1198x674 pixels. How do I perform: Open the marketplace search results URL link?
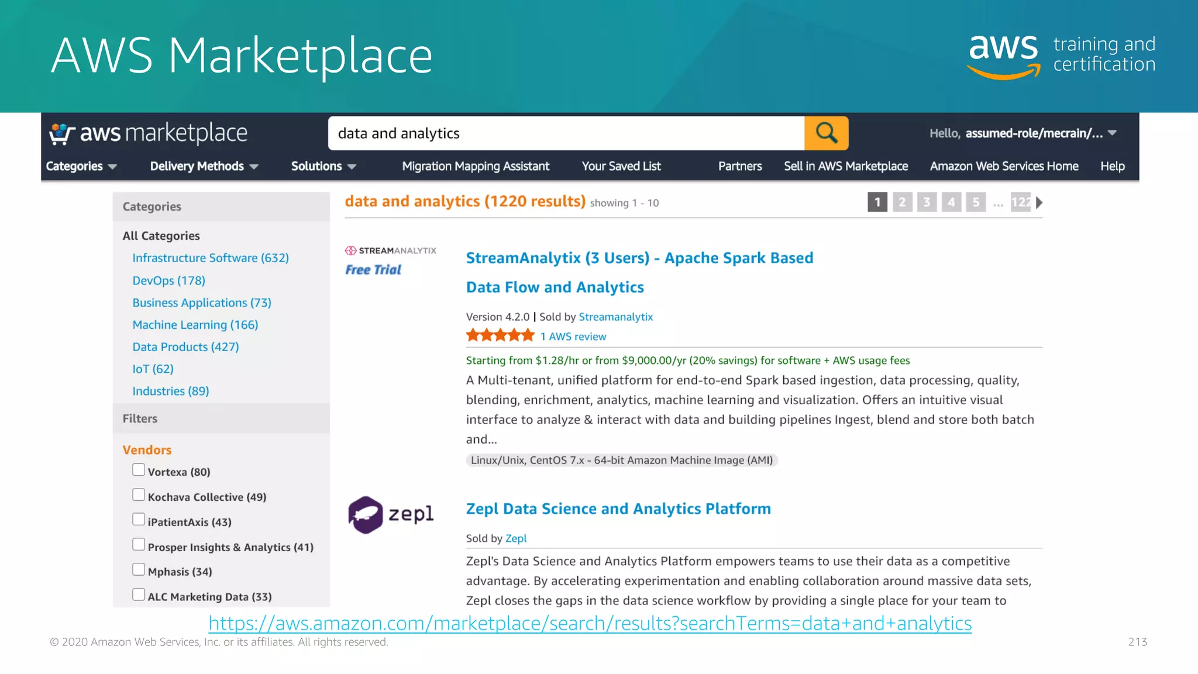[590, 624]
